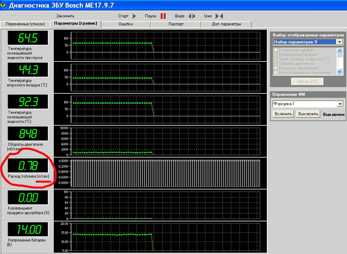Viewport: 347px width, 254px height.
Task: Click the Шире widen arrows icon
Action: pyautogui.click(x=192, y=16)
